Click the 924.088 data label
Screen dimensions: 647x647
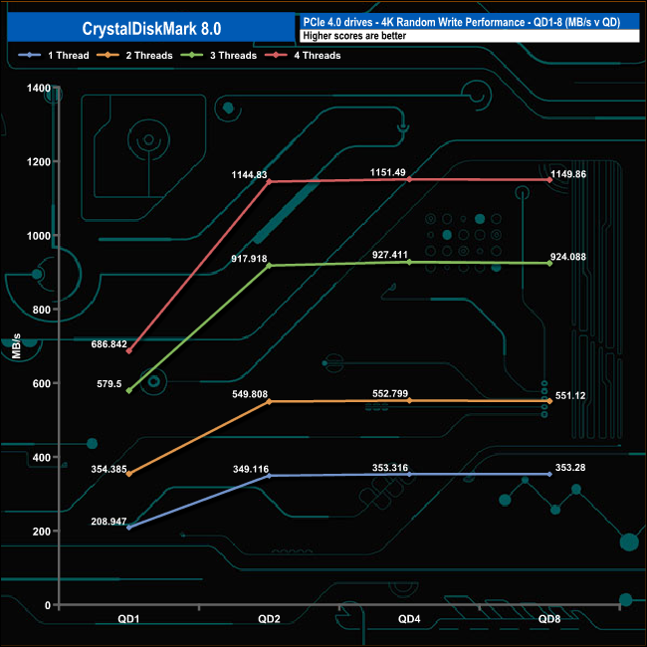[x=568, y=257]
